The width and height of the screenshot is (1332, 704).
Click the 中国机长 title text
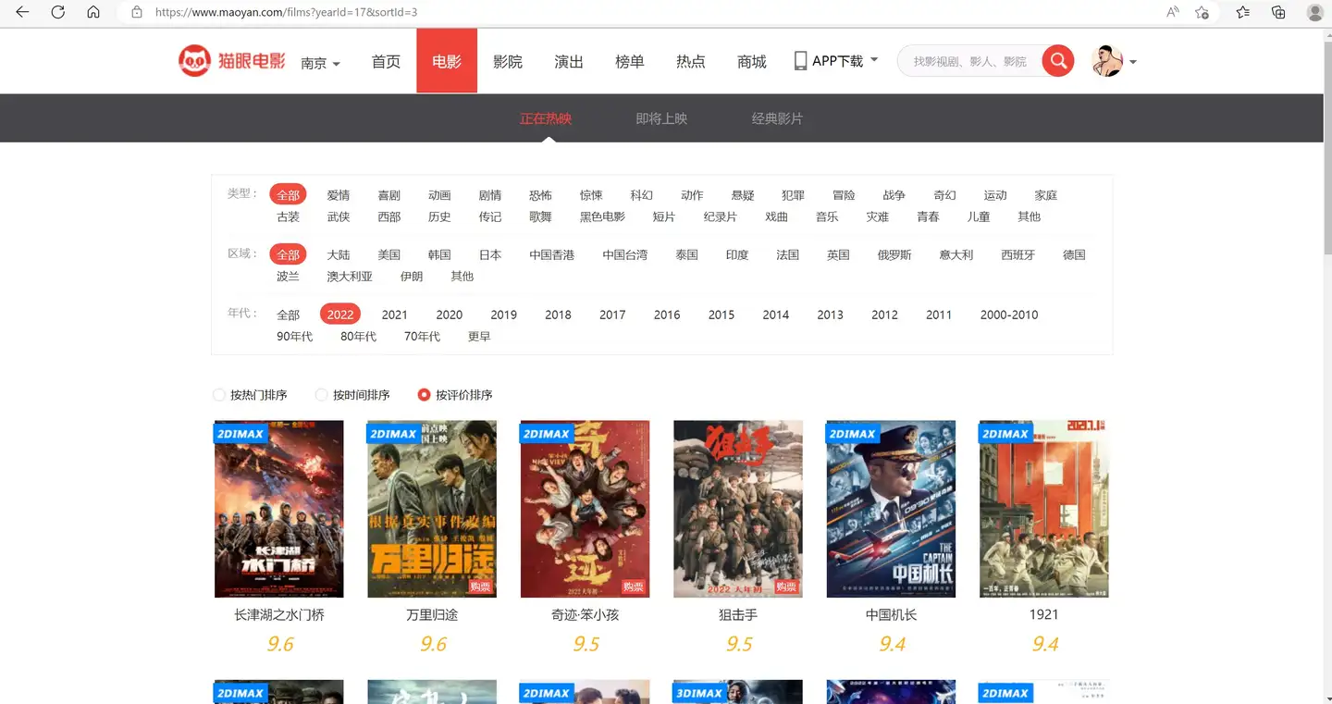(x=891, y=614)
